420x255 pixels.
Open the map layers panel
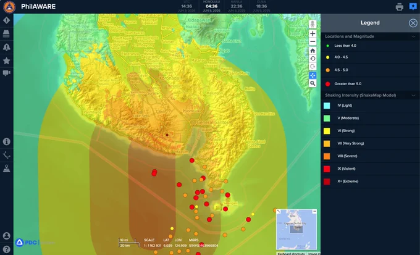click(6, 33)
